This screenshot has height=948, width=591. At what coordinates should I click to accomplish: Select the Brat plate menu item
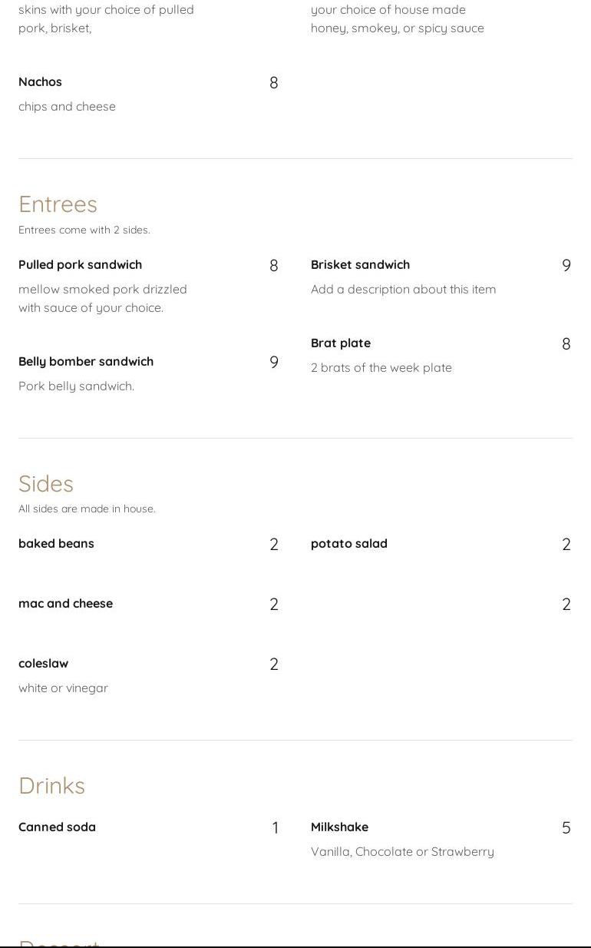(x=341, y=343)
